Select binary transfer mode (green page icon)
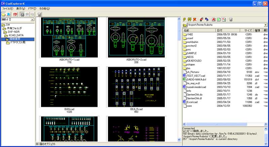Image resolution: width=269 pixels, height=147 pixels. pyautogui.click(x=219, y=19)
